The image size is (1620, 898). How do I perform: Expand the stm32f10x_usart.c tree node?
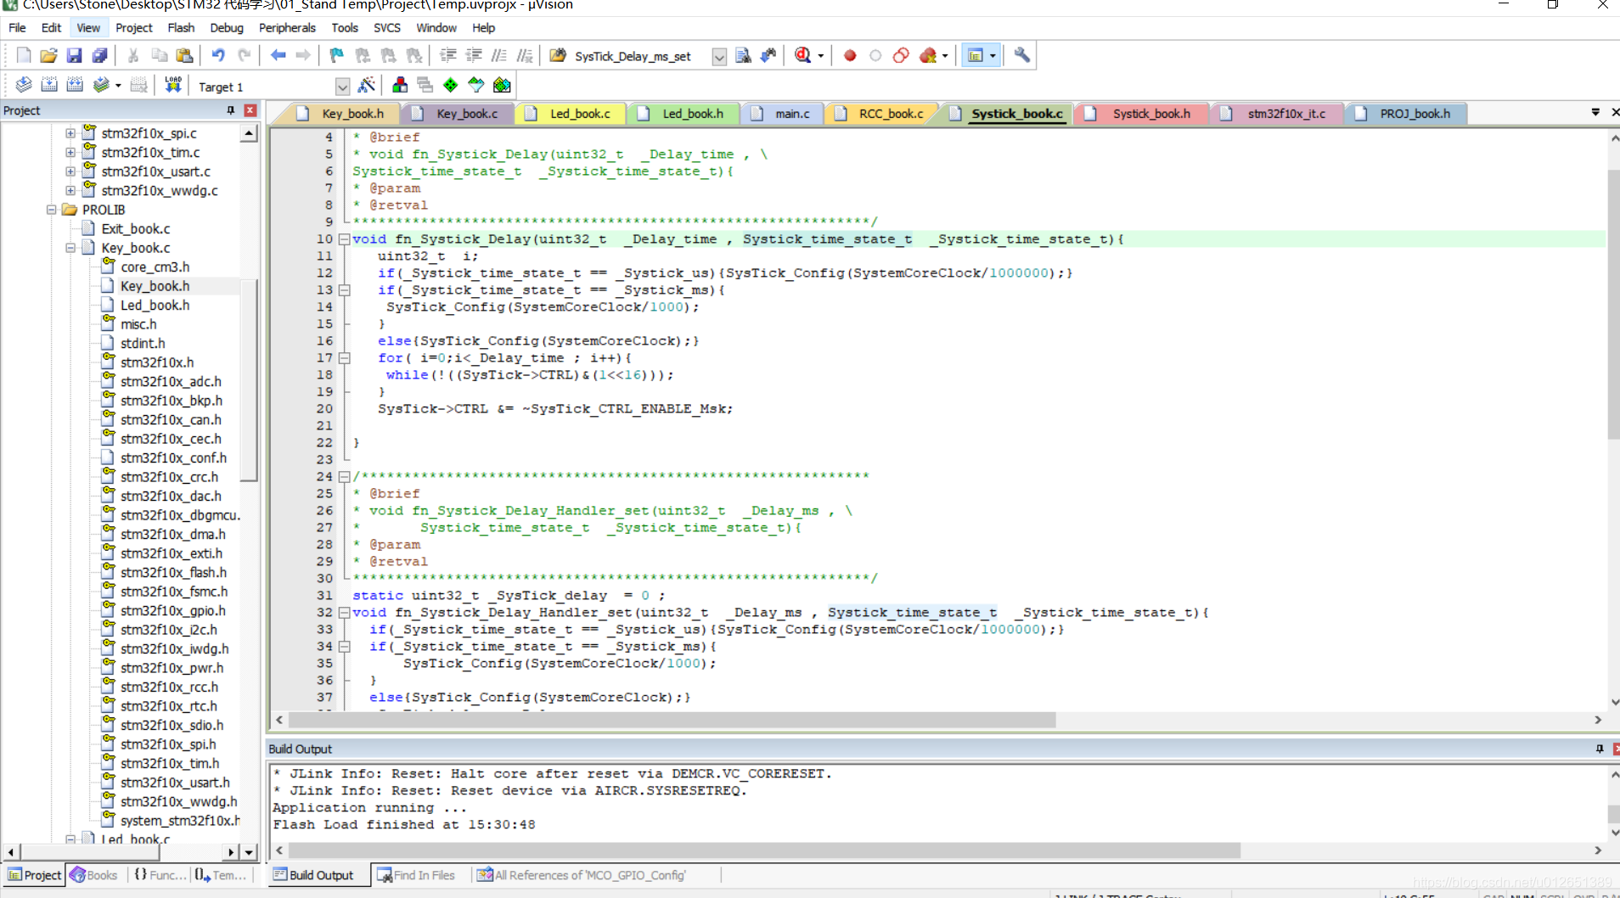pos(70,171)
